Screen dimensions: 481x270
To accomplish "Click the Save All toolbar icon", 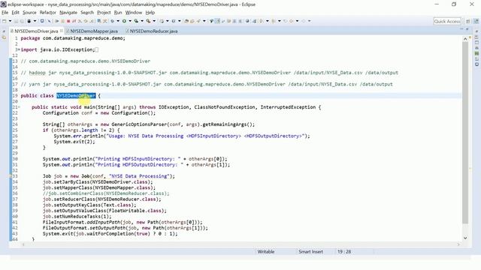I will pyautogui.click(x=22, y=21).
